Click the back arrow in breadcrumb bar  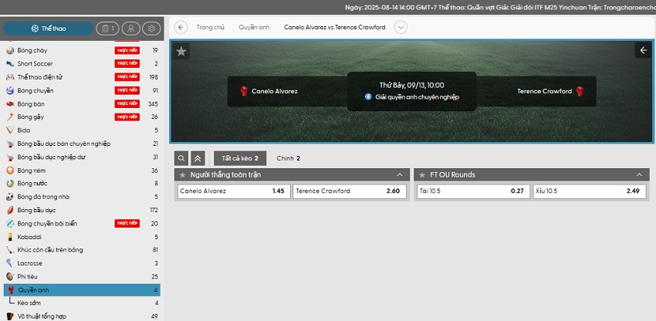pyautogui.click(x=181, y=28)
